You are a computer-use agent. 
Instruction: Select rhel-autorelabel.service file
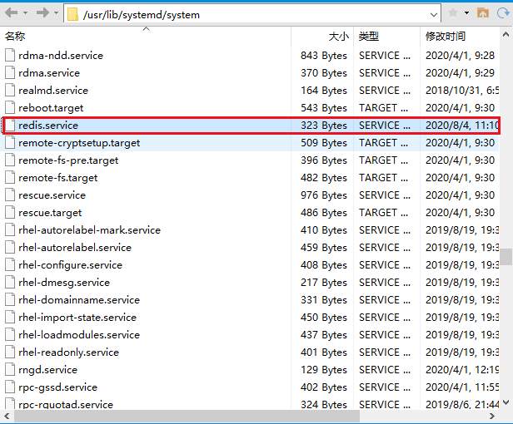75,248
